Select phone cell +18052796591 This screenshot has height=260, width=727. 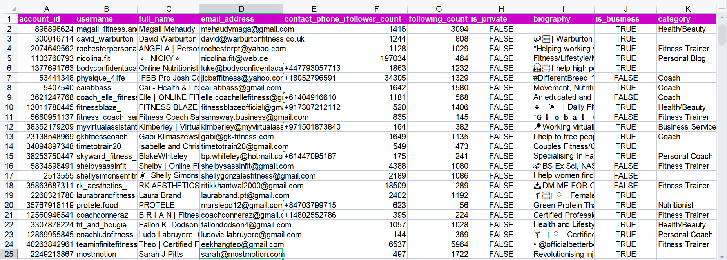(x=314, y=78)
